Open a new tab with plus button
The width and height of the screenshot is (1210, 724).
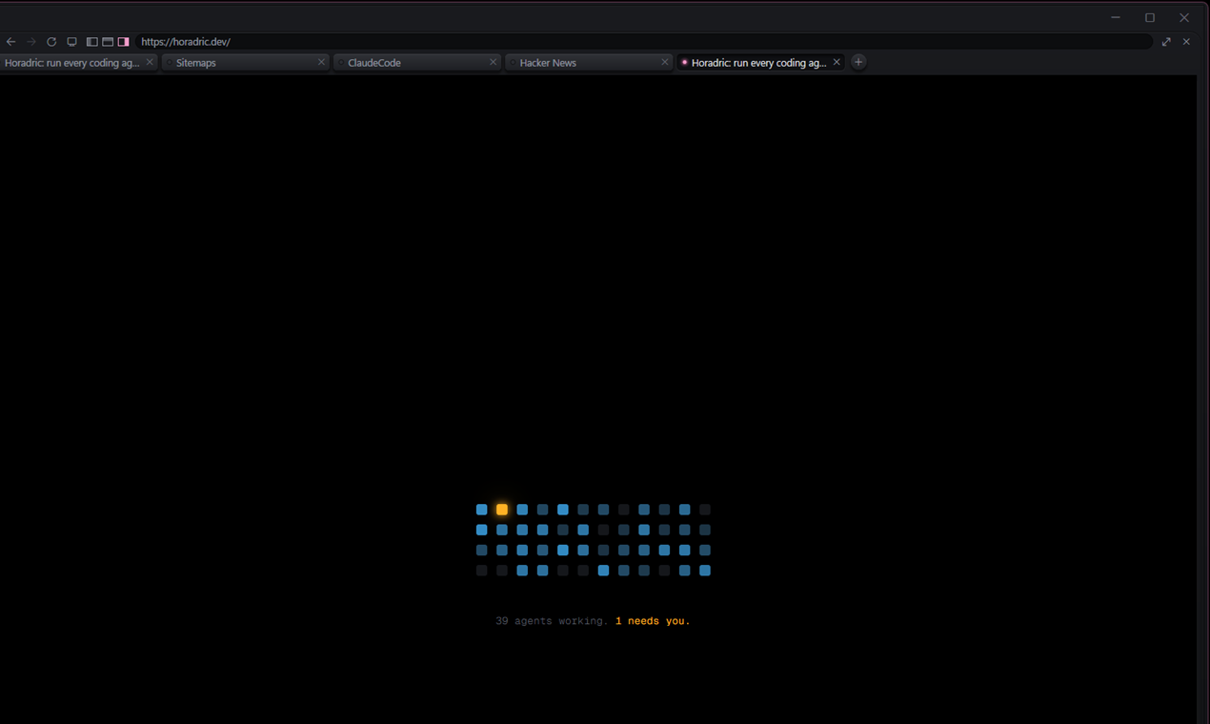pos(858,62)
